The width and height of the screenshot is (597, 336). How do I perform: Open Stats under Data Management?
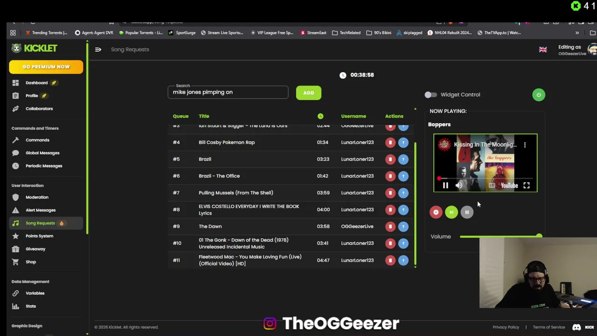[x=31, y=306]
